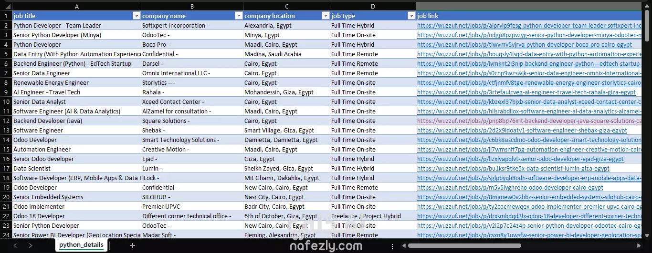Open the Lumin data scientist link
Screen dimensions: 652x253
click(x=513, y=168)
